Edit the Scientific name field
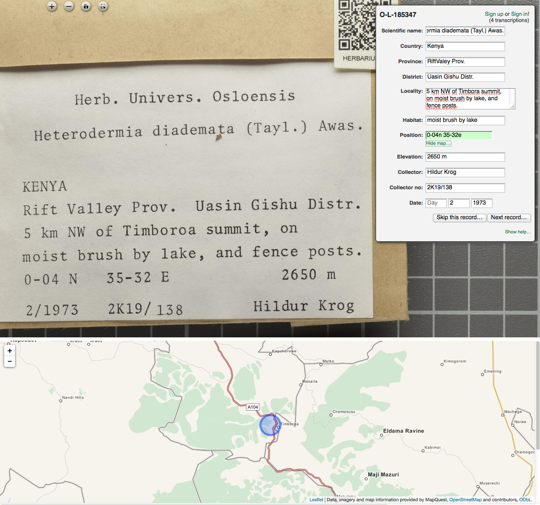540x505 pixels. click(465, 31)
